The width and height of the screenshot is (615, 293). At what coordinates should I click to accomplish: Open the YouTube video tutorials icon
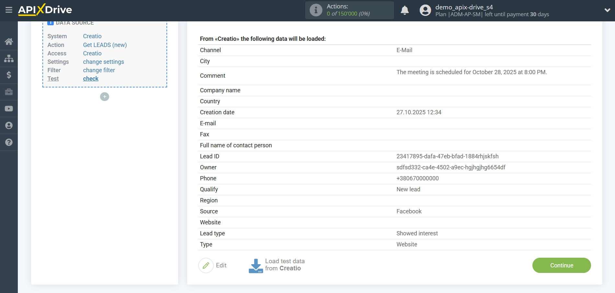[9, 108]
